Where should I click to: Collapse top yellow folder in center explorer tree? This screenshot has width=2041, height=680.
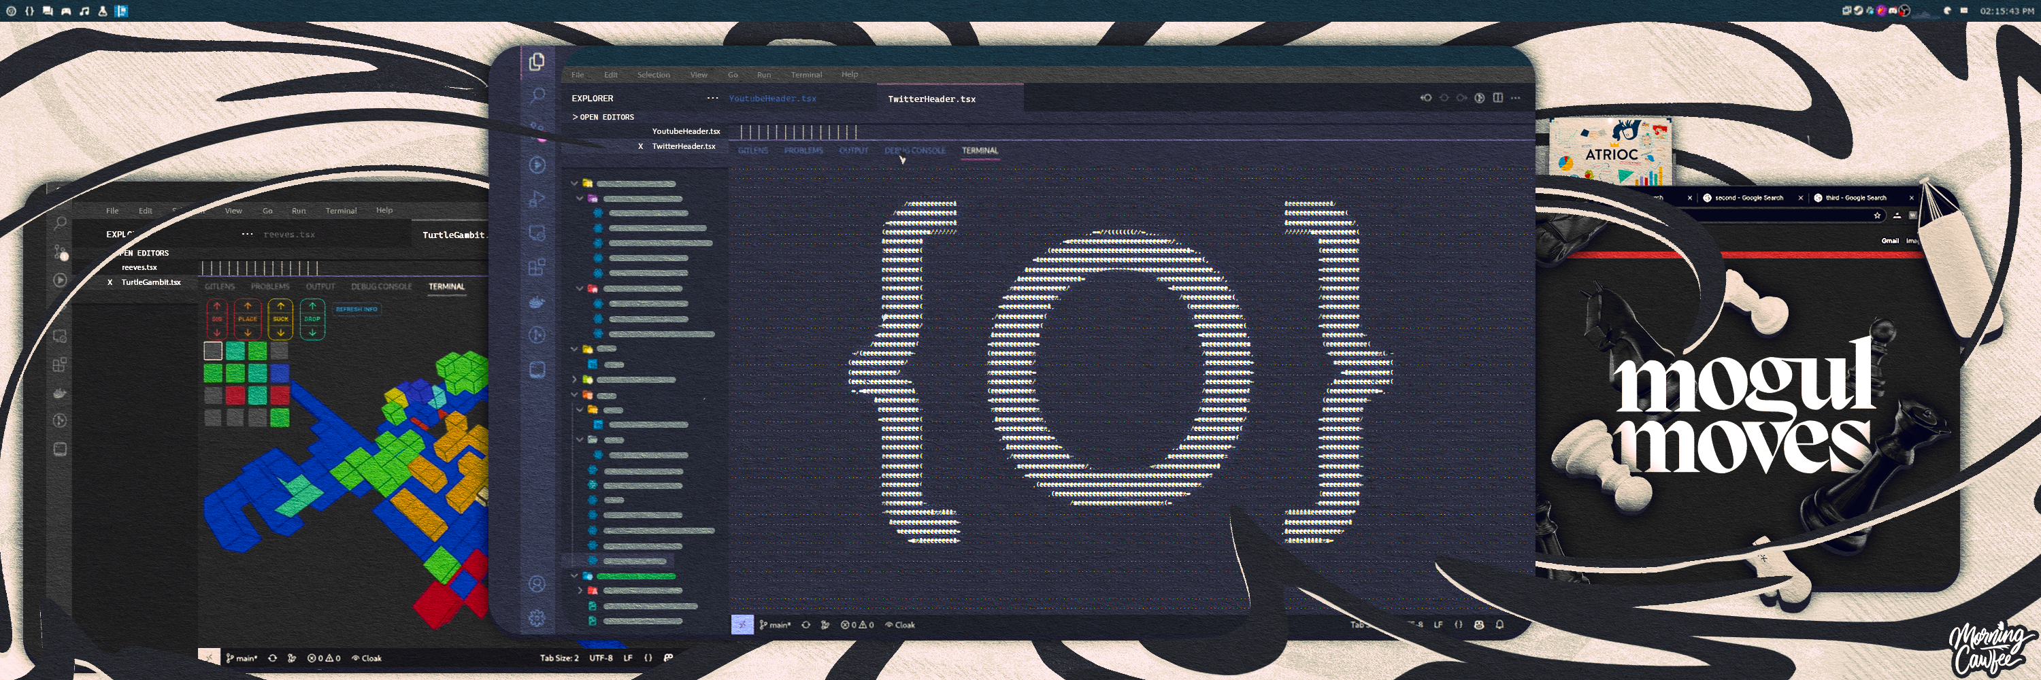575,183
